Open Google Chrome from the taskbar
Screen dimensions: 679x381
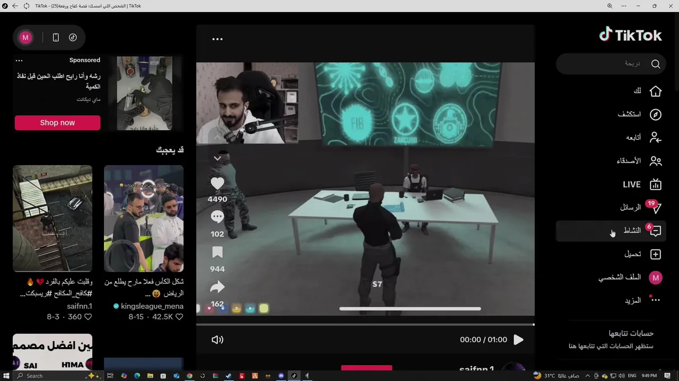189,376
